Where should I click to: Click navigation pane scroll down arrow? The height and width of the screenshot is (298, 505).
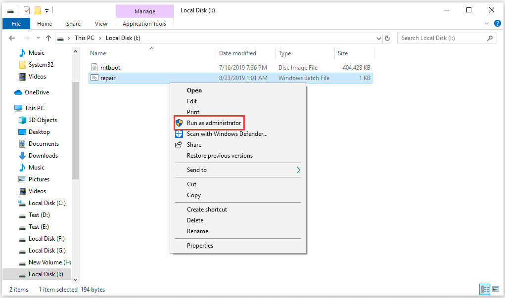click(x=75, y=280)
